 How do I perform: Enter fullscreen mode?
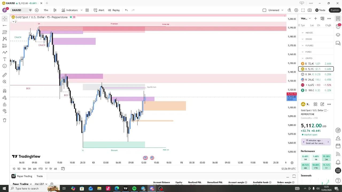point(303,10)
